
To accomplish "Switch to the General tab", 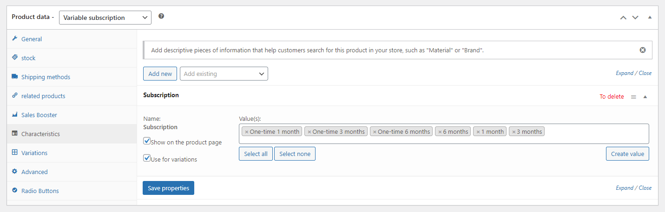I will pos(32,39).
